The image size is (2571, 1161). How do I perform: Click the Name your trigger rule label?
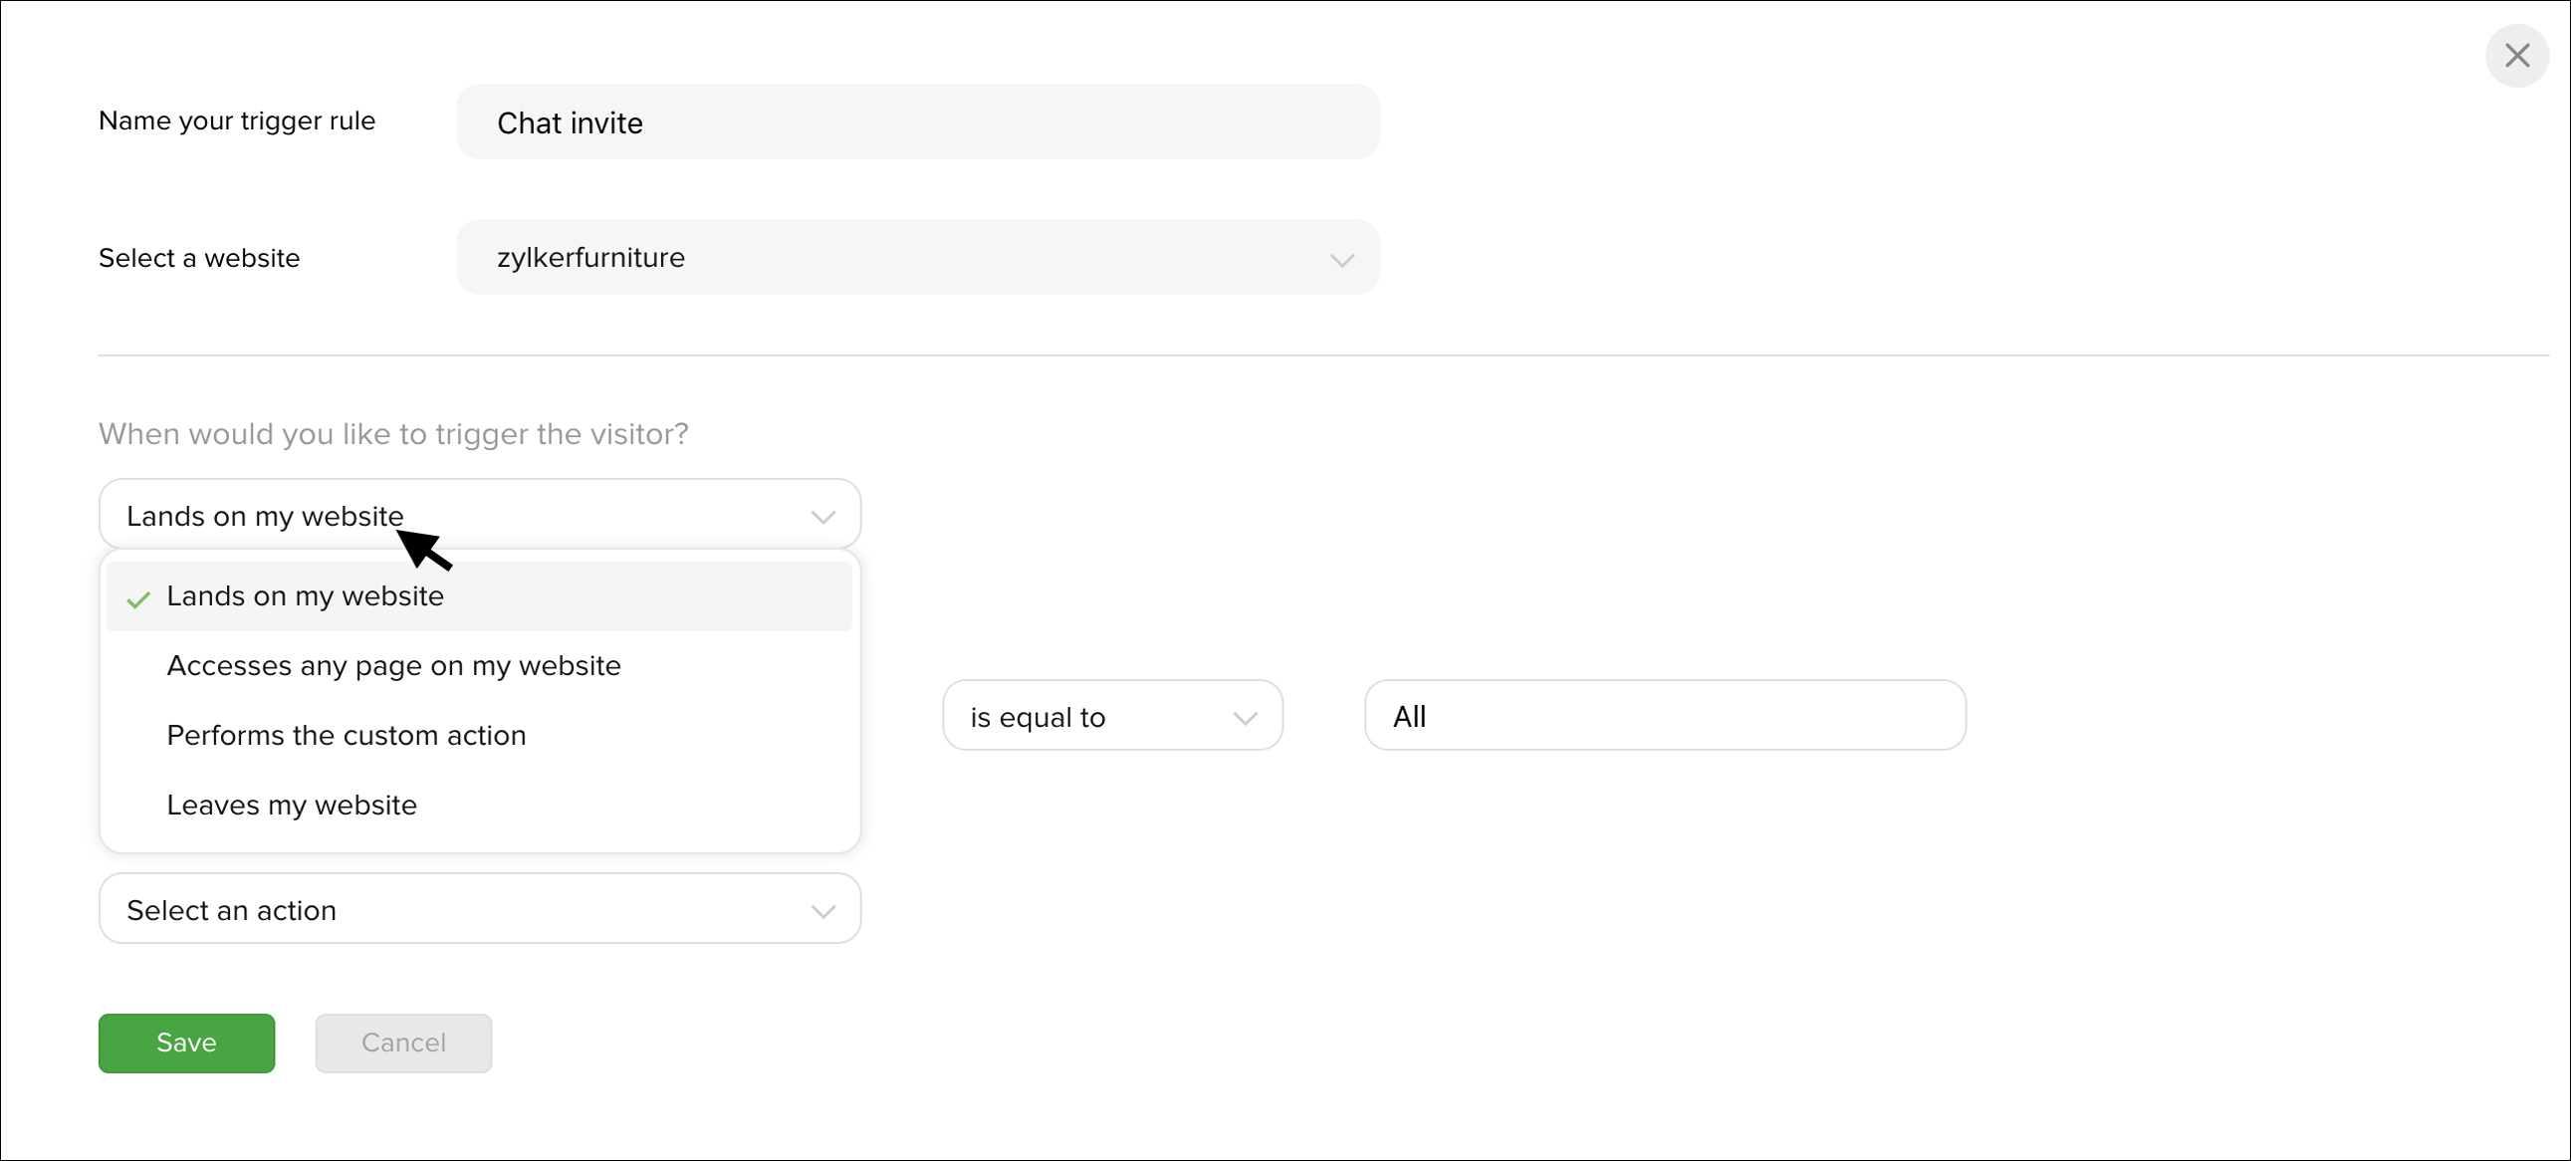237,121
